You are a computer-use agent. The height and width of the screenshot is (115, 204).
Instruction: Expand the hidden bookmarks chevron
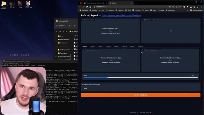[x=187, y=10]
